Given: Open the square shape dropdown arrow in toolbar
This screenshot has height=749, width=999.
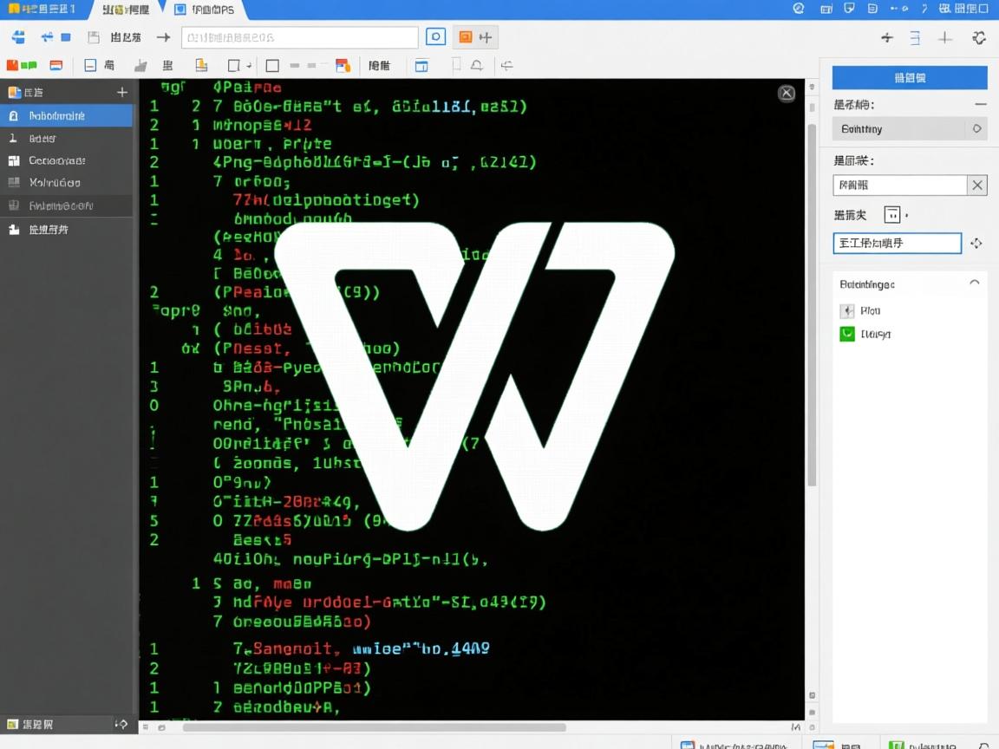Looking at the screenshot, I should (x=249, y=66).
